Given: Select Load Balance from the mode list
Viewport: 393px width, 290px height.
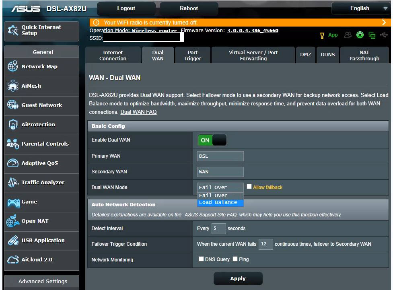Looking at the screenshot, I should [220, 202].
